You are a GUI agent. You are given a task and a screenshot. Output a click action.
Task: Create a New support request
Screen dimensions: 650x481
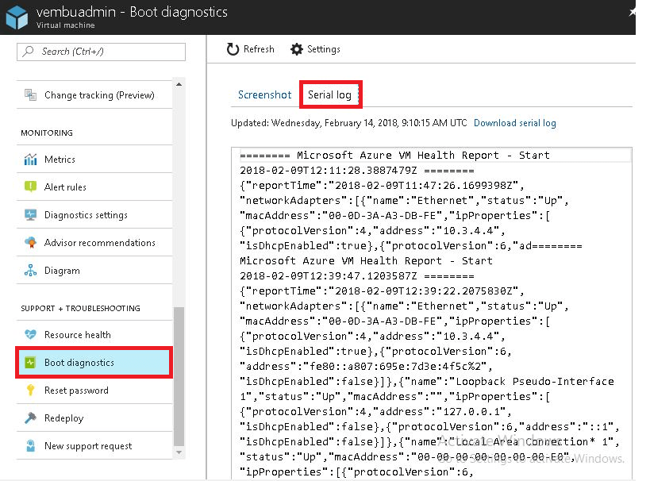click(x=94, y=446)
